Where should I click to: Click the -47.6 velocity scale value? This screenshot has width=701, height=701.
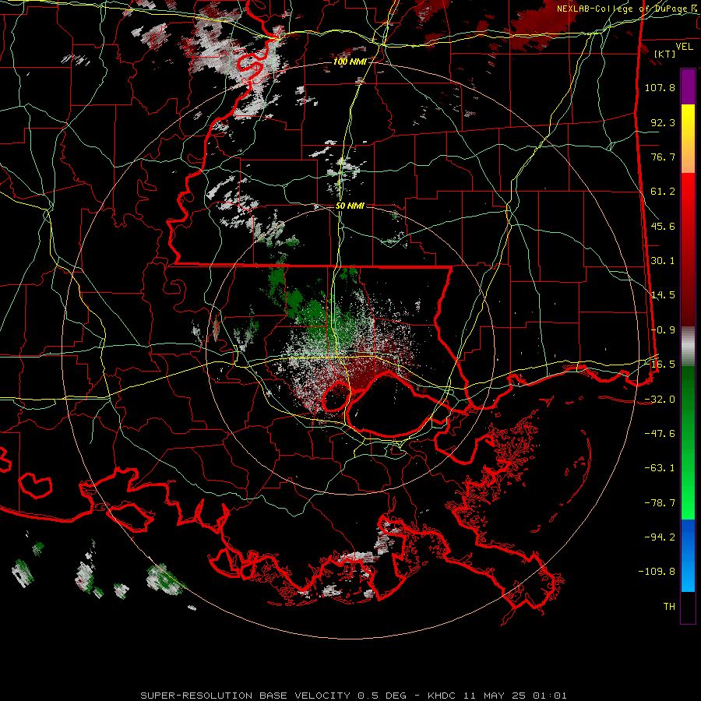660,433
